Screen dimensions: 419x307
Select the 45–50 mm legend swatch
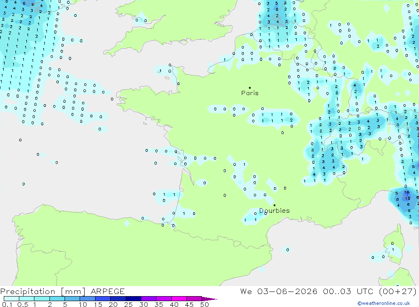coord(194,299)
